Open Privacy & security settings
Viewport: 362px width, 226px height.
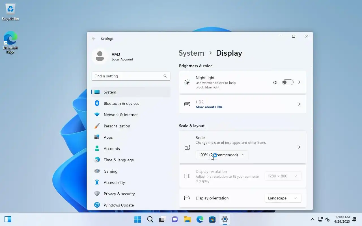click(131, 194)
